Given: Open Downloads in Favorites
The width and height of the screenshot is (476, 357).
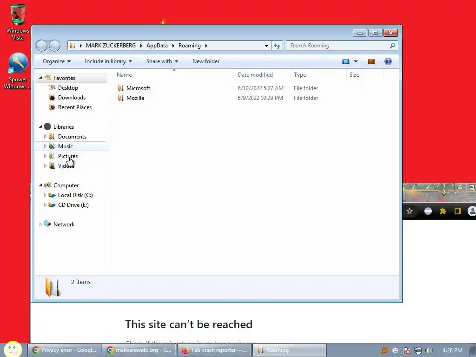Looking at the screenshot, I should [x=72, y=98].
